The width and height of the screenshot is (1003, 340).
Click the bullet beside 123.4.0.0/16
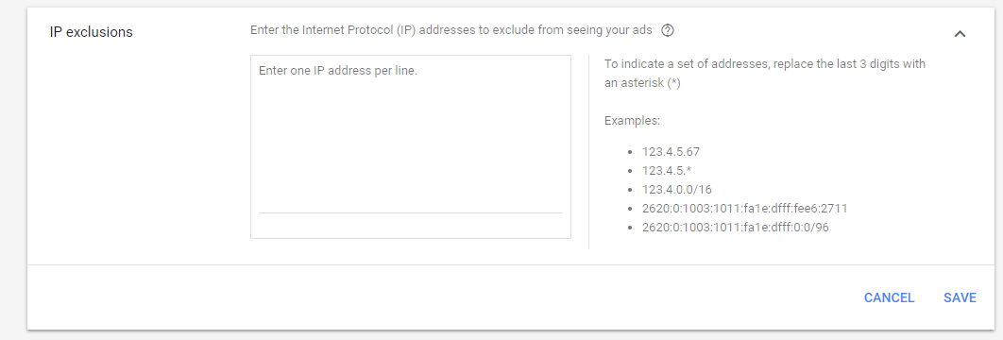click(630, 191)
